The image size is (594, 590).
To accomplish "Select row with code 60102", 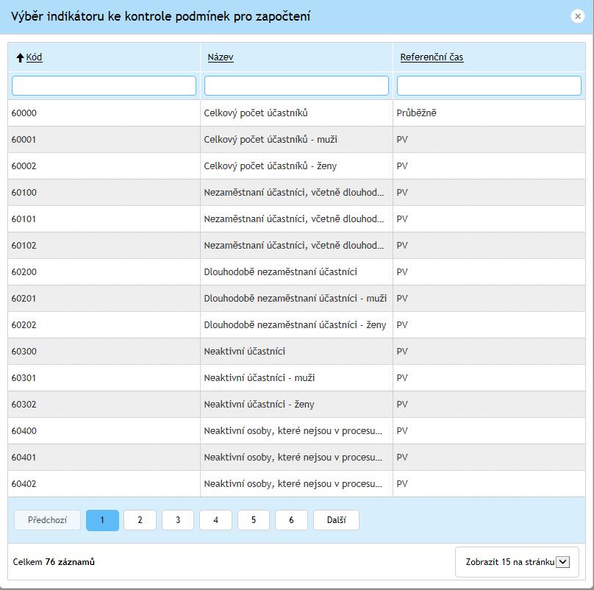I will pos(296,245).
